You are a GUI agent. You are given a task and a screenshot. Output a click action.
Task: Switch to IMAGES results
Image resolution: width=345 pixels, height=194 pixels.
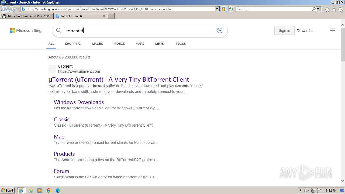pos(97,44)
